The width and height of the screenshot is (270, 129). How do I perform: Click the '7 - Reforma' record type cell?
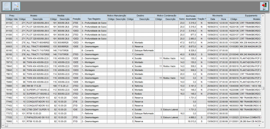[94, 114]
